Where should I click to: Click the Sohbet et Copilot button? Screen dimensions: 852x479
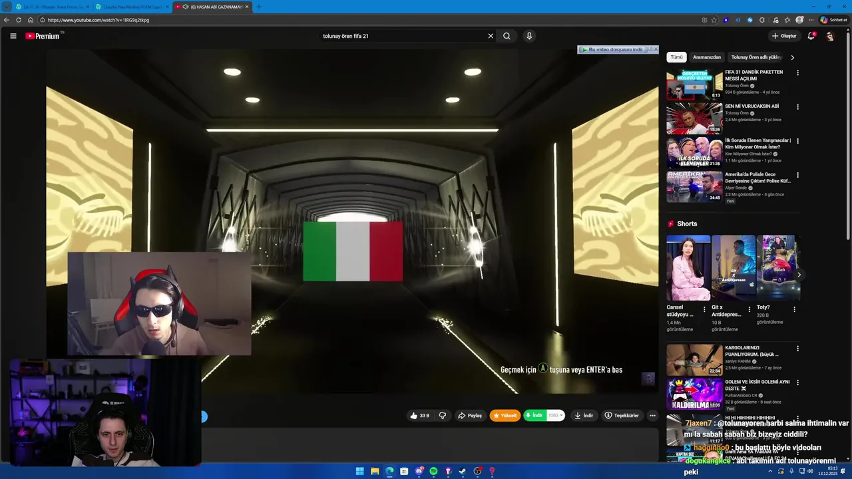(x=833, y=20)
